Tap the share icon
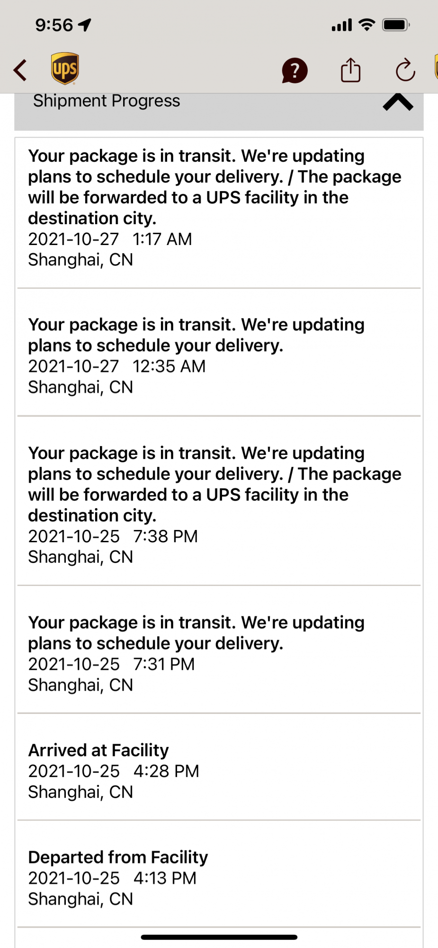The image size is (438, 948). (350, 70)
